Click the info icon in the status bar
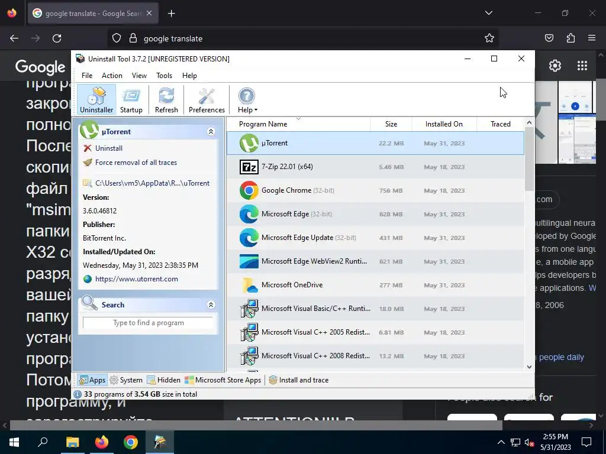Screen dimensions: 606x454 pos(78,394)
